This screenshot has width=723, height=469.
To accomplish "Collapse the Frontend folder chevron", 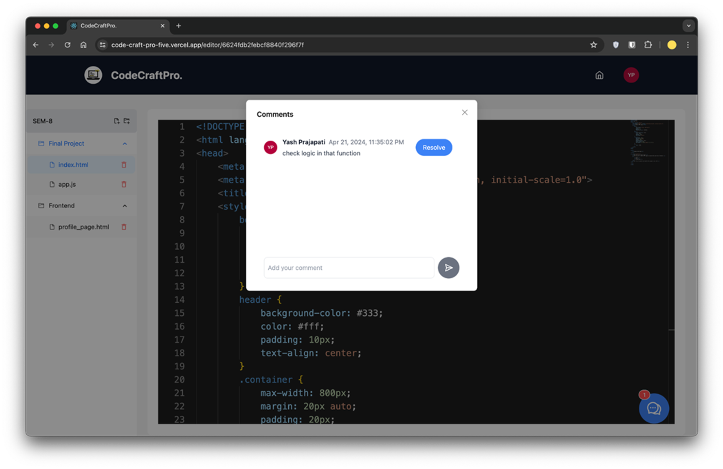I will tap(125, 206).
